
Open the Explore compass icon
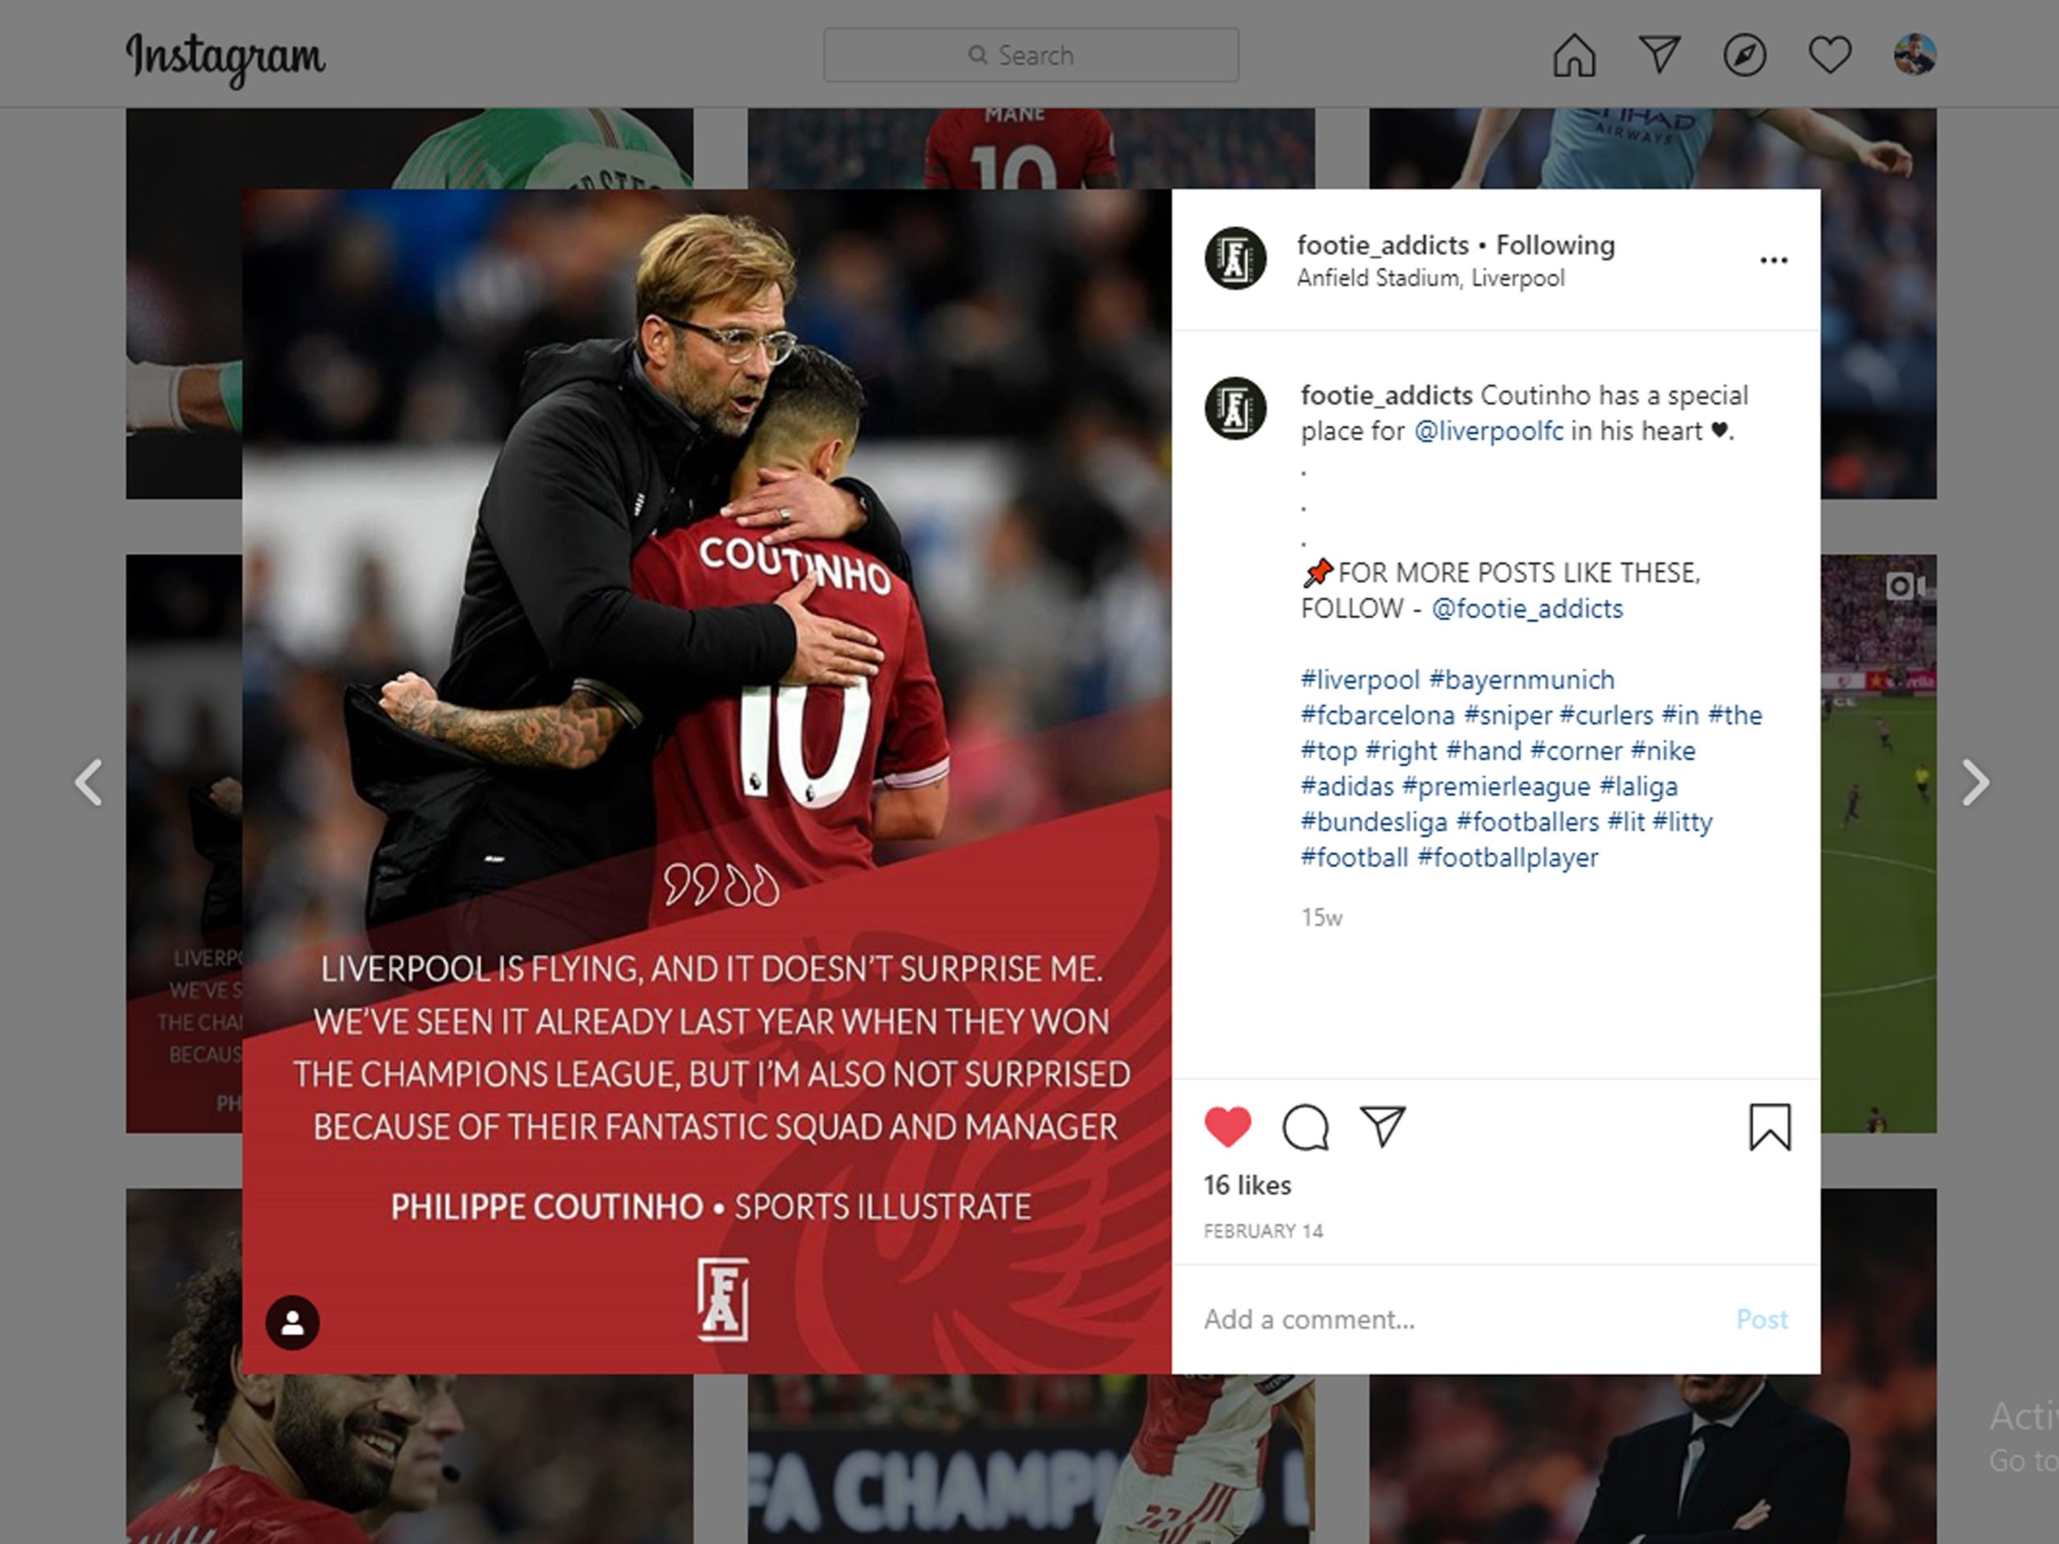[1745, 55]
